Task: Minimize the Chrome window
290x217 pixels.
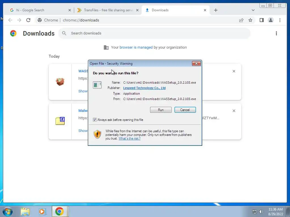Action: coord(263,6)
